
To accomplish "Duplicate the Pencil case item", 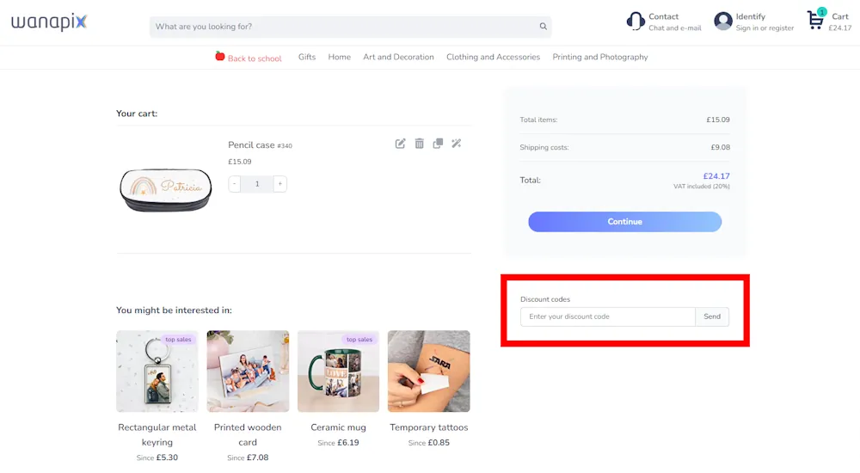I will (x=438, y=144).
